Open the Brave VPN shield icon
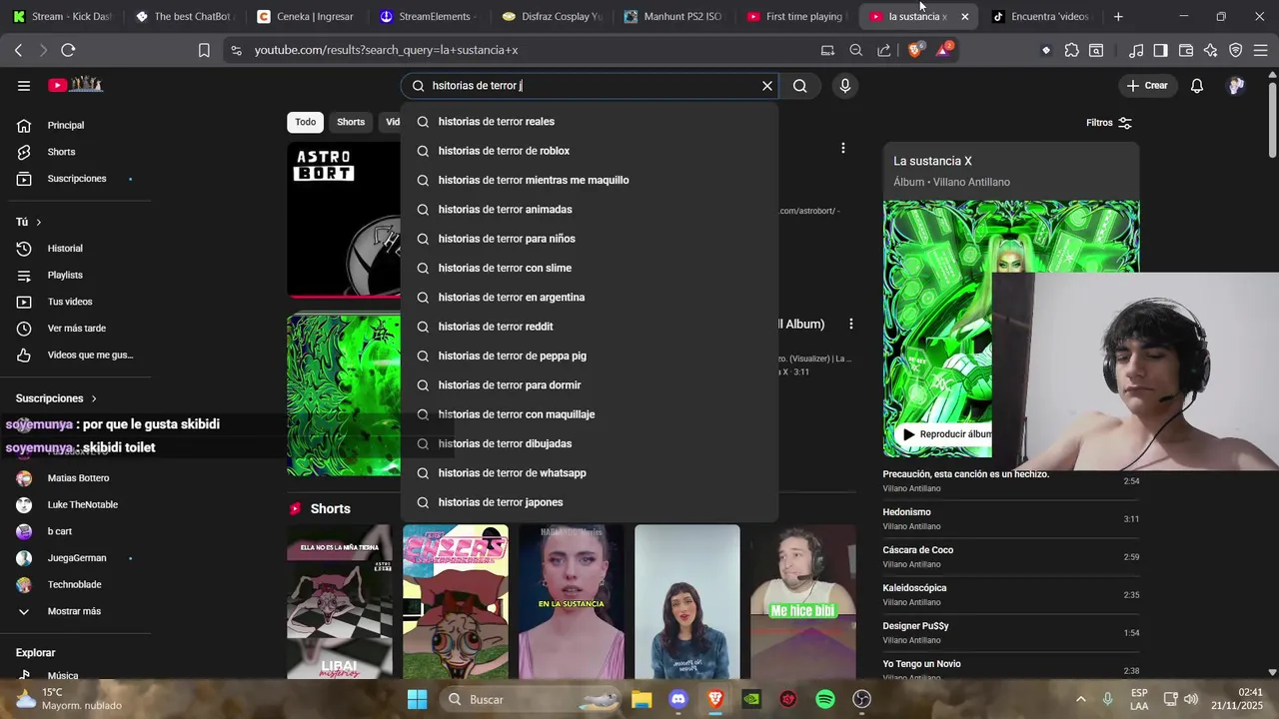This screenshot has height=719, width=1279. (x=1236, y=50)
